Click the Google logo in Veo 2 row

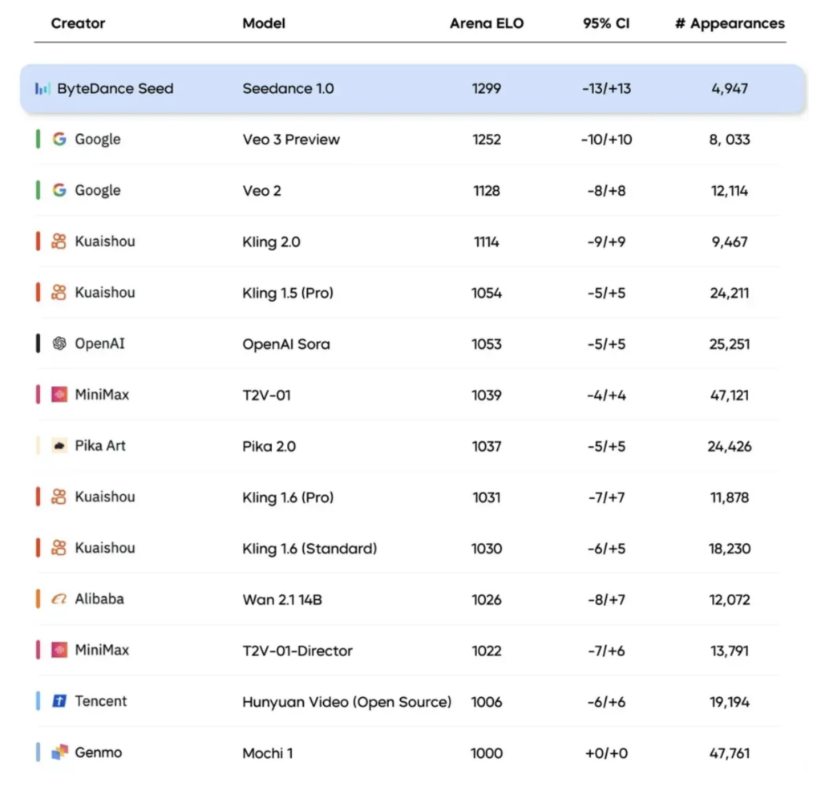coord(59,189)
